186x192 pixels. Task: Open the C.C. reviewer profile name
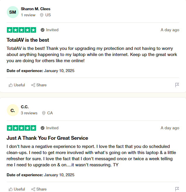tap(25, 107)
